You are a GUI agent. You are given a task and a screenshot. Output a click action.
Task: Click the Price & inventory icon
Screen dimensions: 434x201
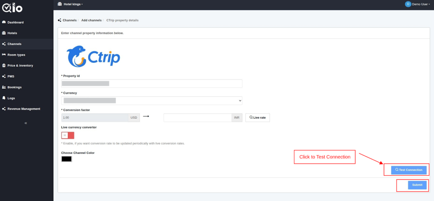(x=4, y=65)
